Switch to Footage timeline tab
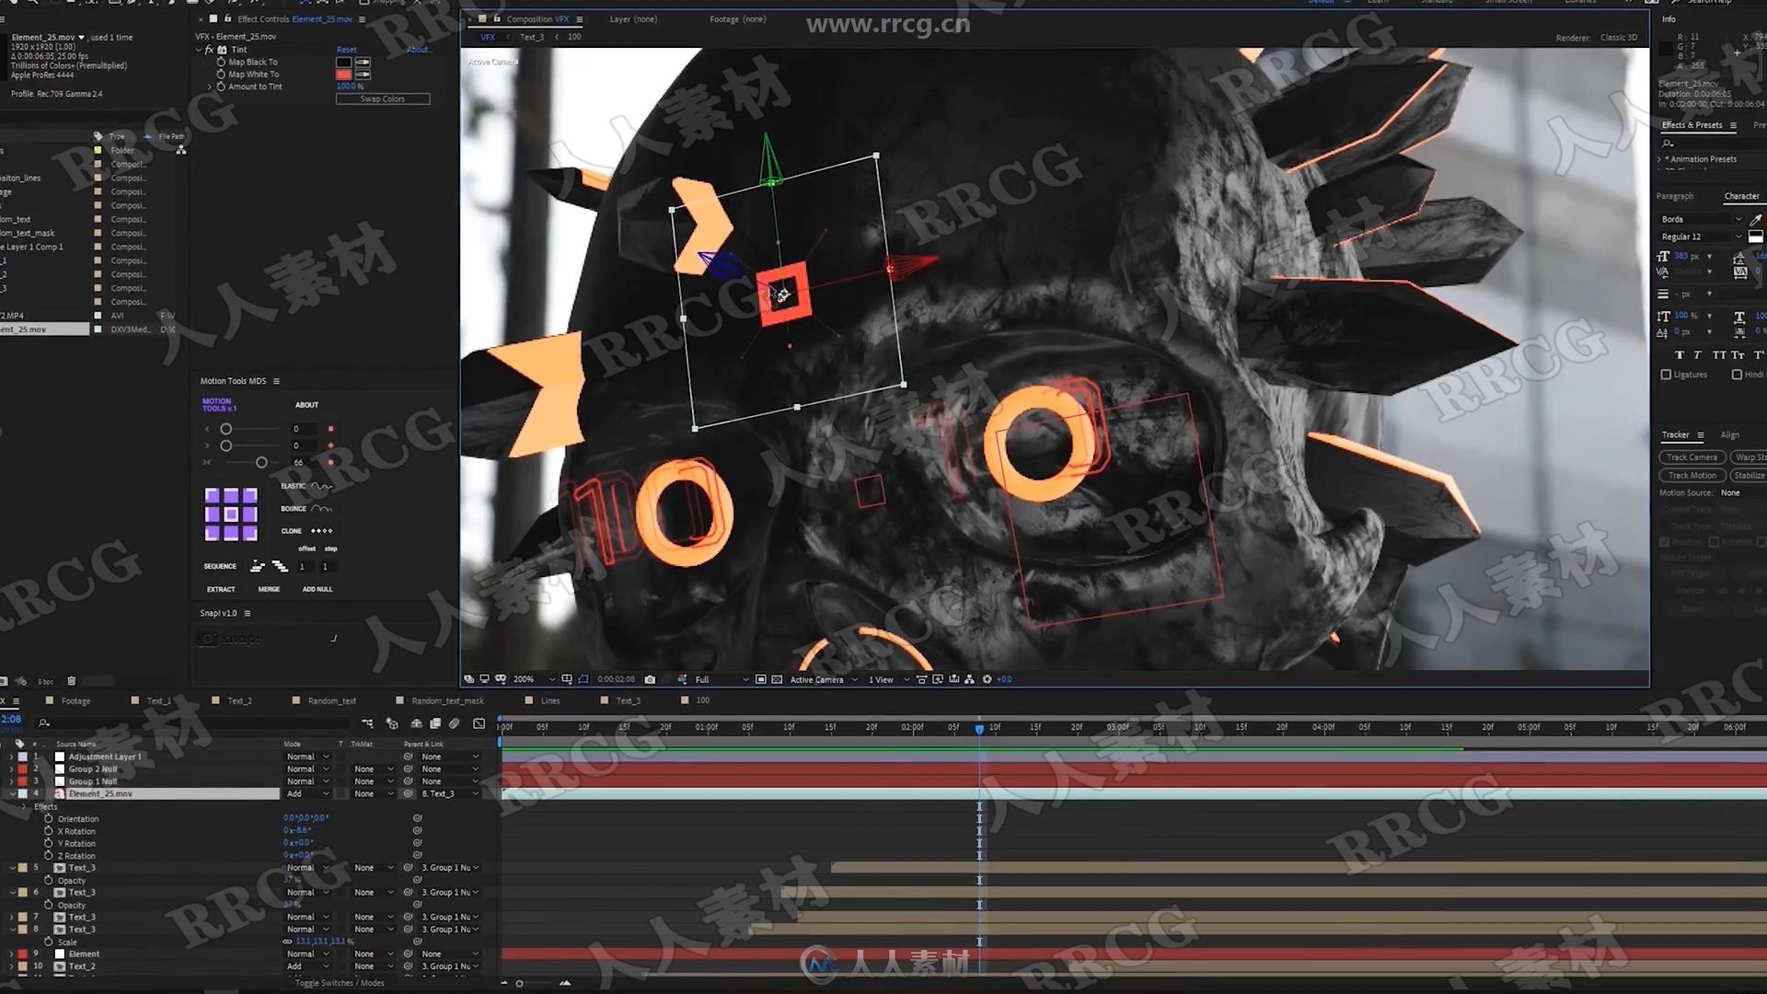Viewport: 1767px width, 994px height. click(x=75, y=700)
